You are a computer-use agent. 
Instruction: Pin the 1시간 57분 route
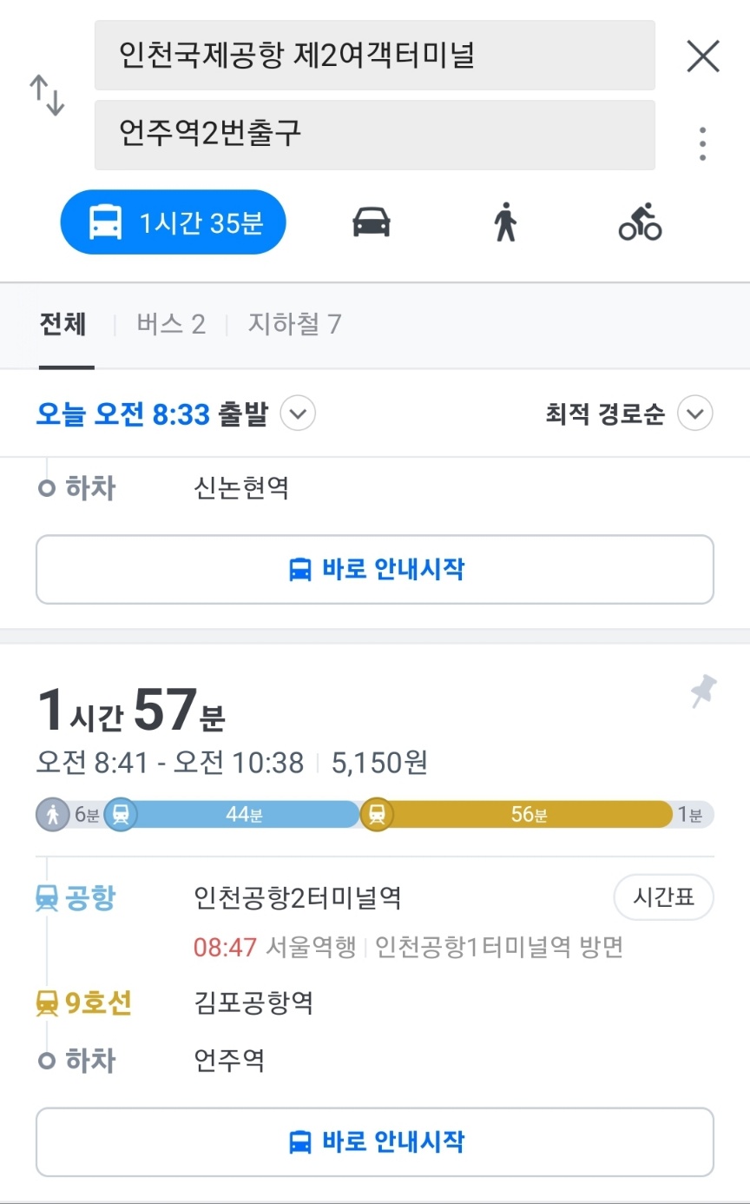703,691
